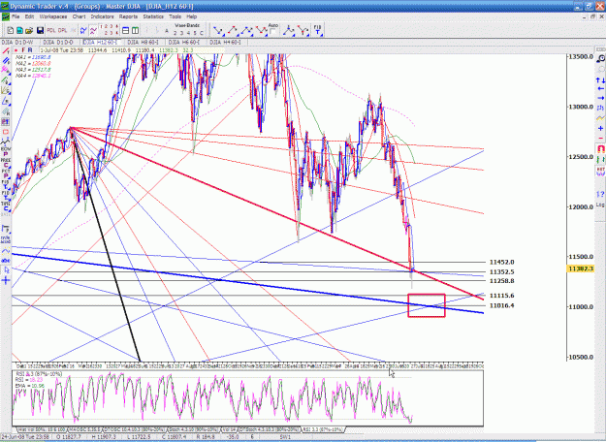Select the arrow pointer tool

pyautogui.click(x=6, y=270)
